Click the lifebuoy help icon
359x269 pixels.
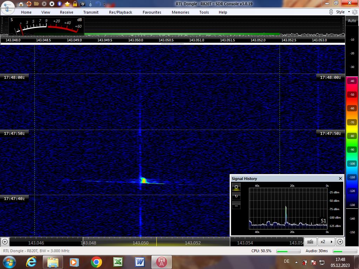tap(29, 4)
